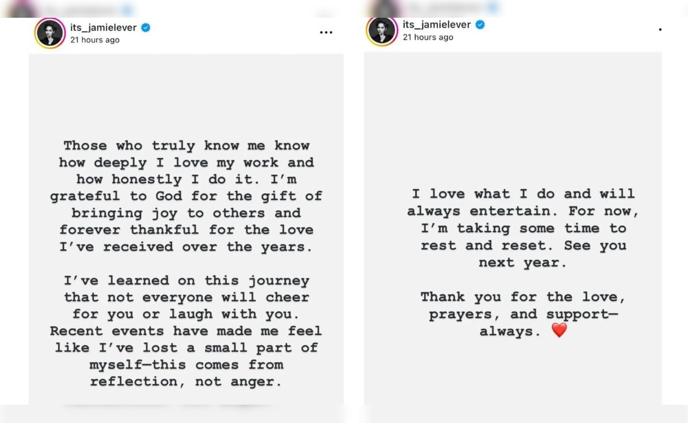Open its_jamielever username link in left post

tap(103, 28)
